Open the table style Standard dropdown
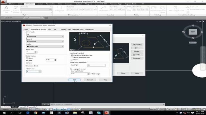 pyautogui.click(x=141, y=7)
